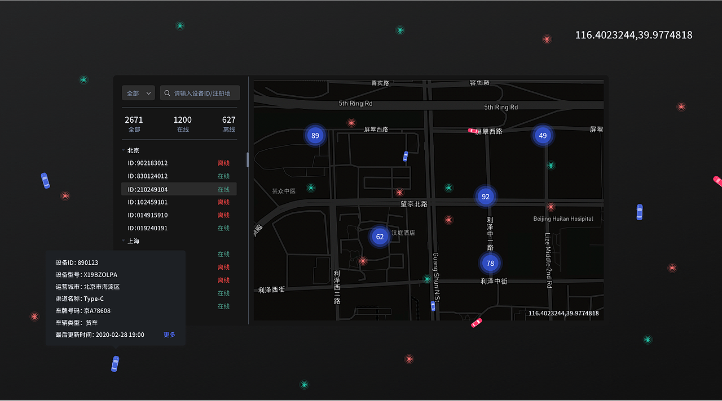Select device row ID:014915910
Screen dimensions: 722x401
(x=179, y=215)
